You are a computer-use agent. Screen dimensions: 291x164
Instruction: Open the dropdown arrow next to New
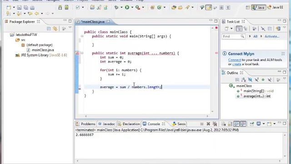(x=14, y=7)
